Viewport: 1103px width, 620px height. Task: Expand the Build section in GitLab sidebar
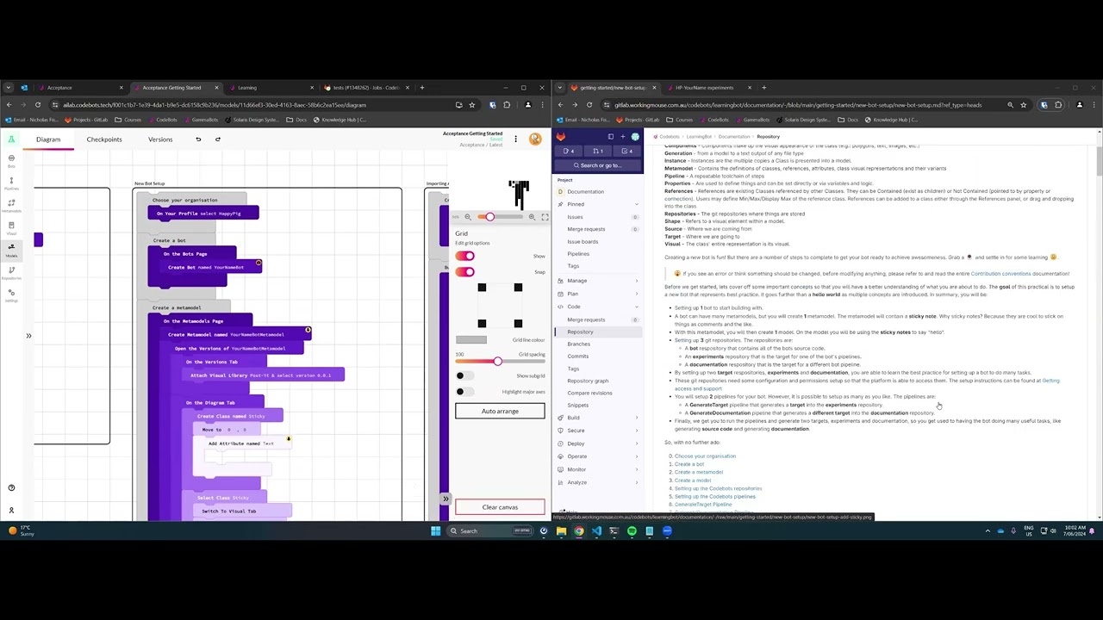tap(598, 418)
